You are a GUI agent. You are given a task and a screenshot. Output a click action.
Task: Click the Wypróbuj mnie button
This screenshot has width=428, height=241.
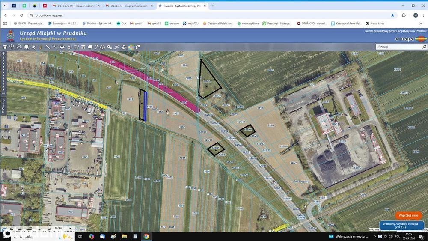[408, 215]
